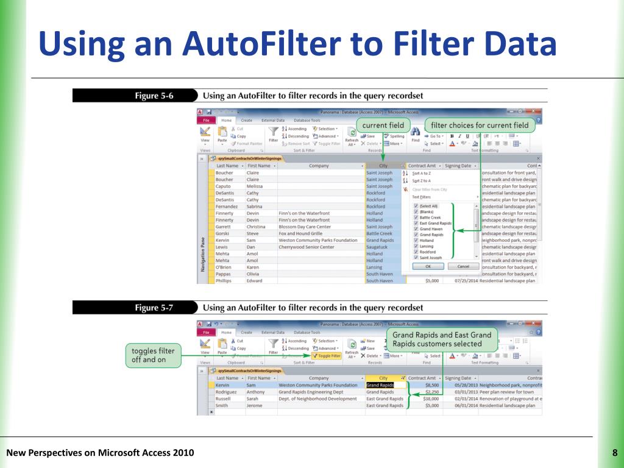Switch to Database Tools tab in Figure 5-7

pyautogui.click(x=307, y=332)
